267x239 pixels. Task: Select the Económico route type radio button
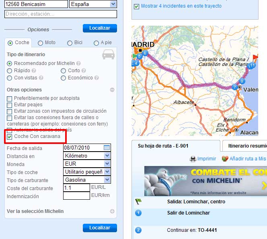[64, 78]
